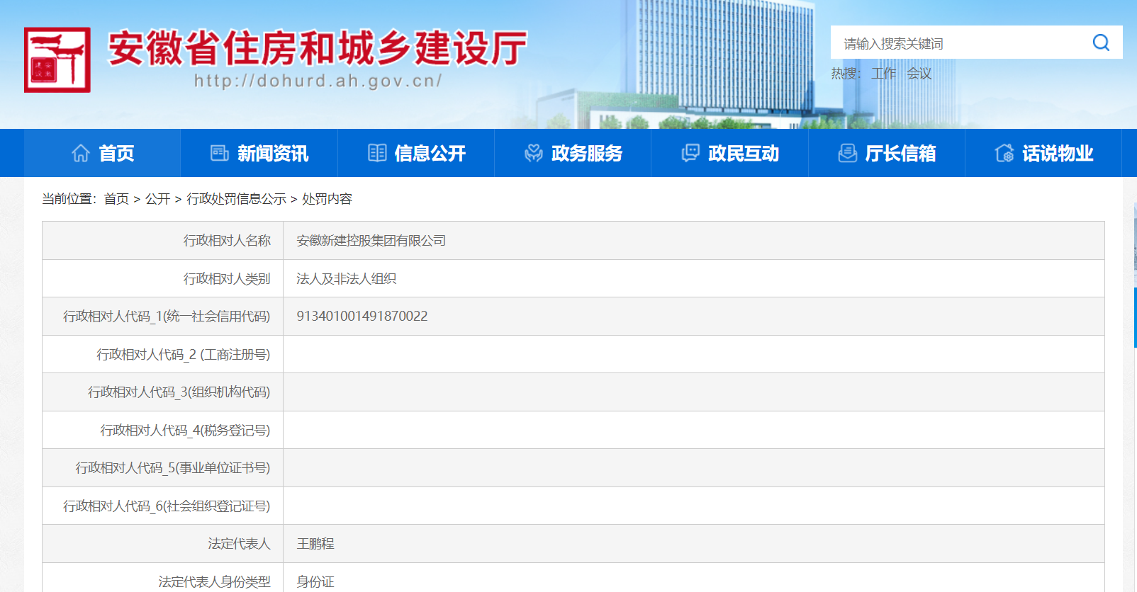Viewport: 1137px width, 592px height.
Task: Open 行政处罚信息公示 breadcrumb link
Action: (x=236, y=199)
